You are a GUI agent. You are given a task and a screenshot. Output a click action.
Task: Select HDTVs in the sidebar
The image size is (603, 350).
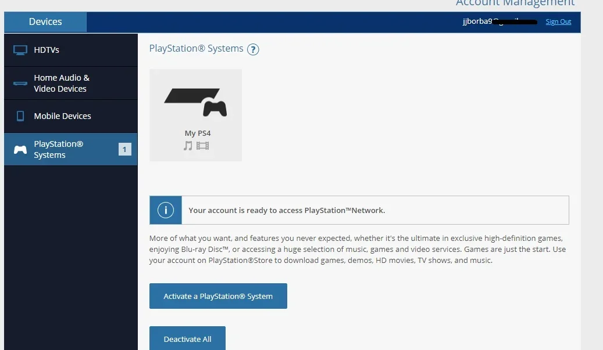[71, 50]
